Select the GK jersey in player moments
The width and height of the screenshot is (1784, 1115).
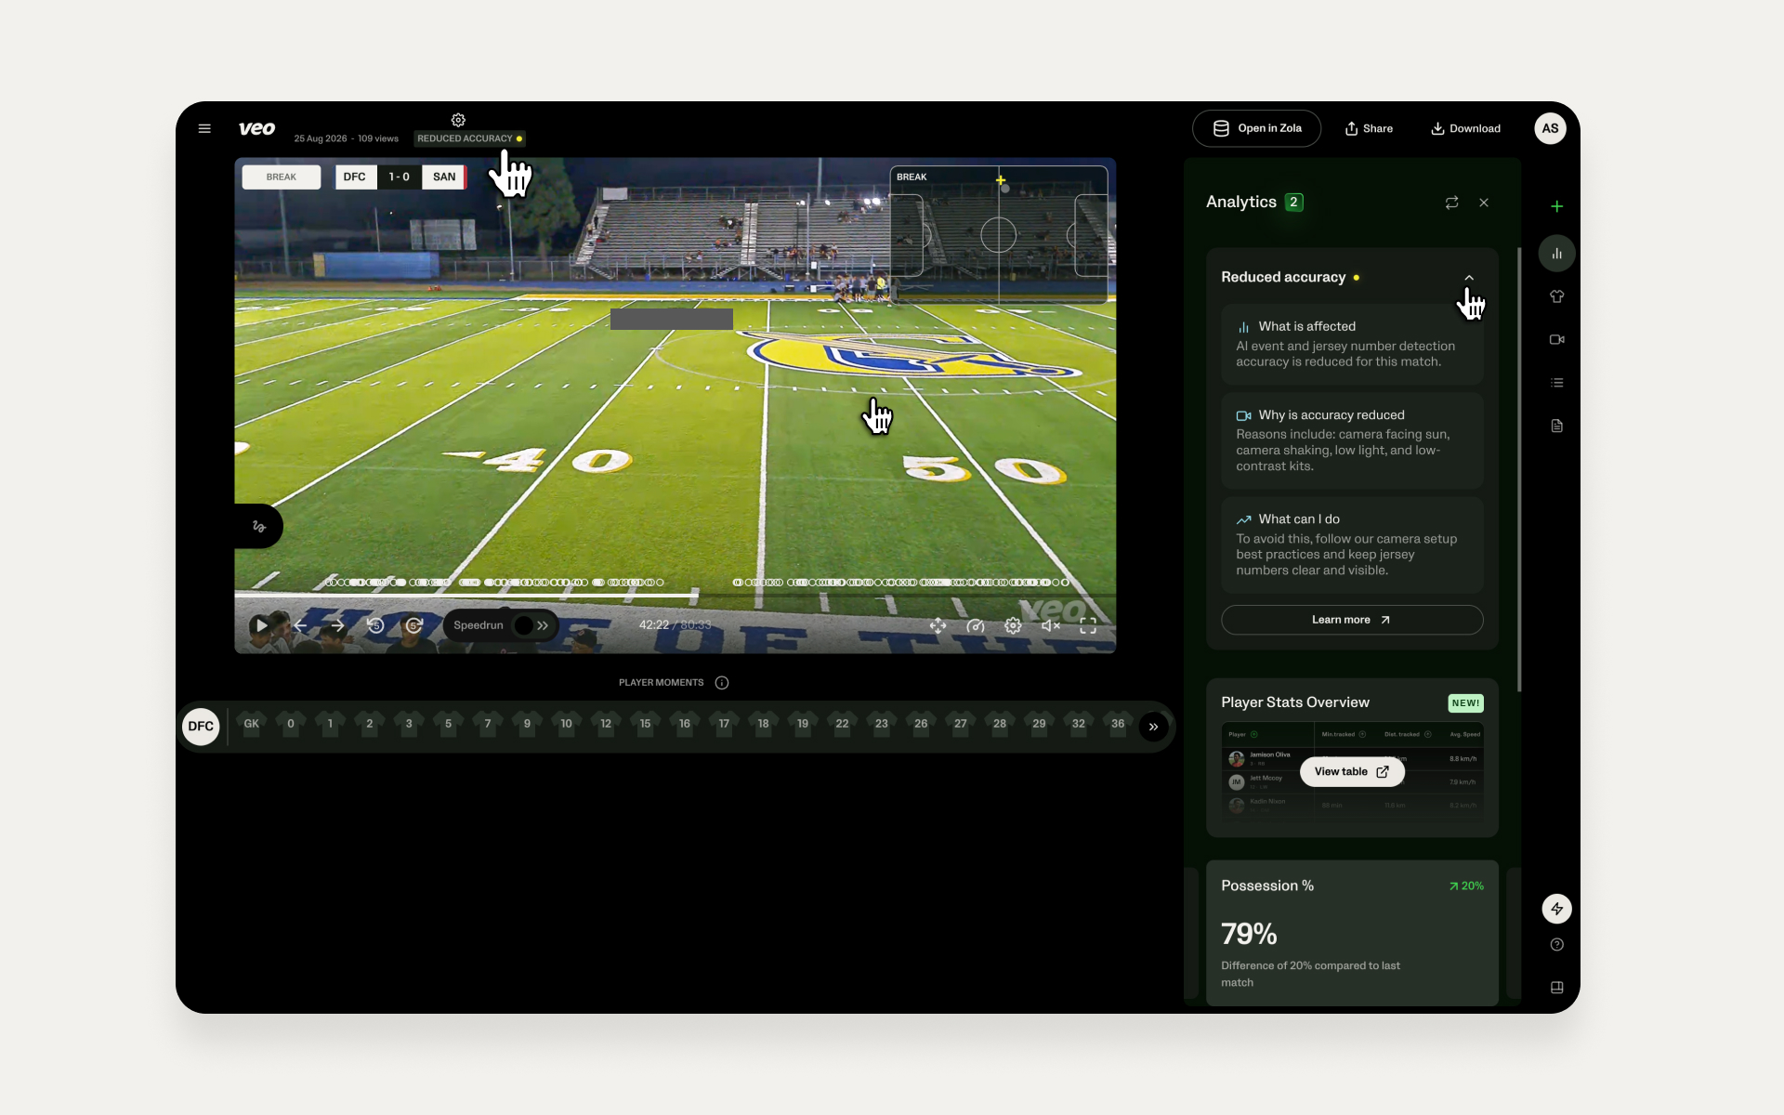251,724
